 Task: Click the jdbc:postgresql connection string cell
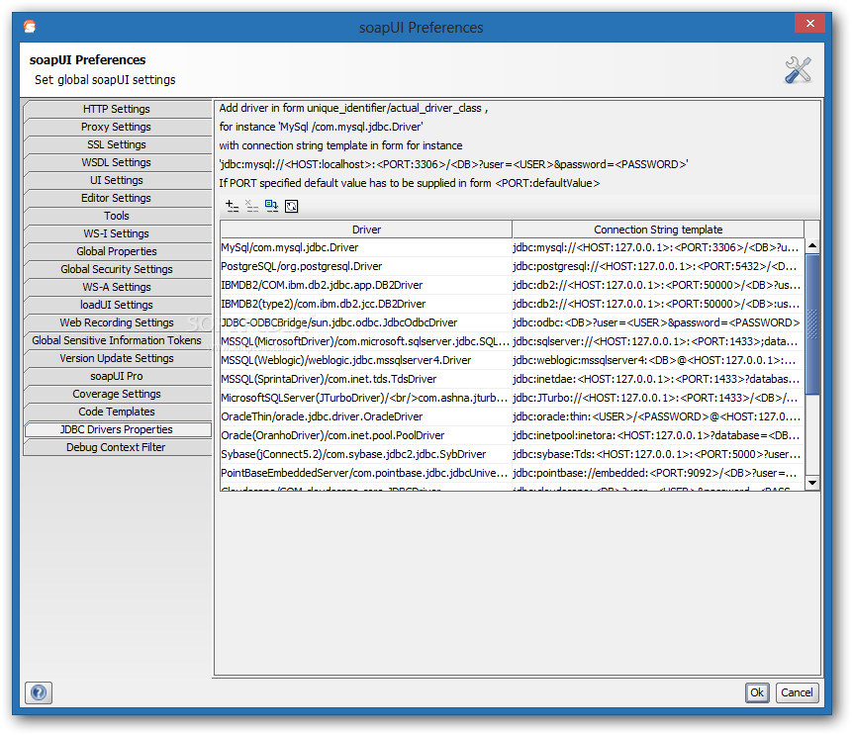click(658, 266)
